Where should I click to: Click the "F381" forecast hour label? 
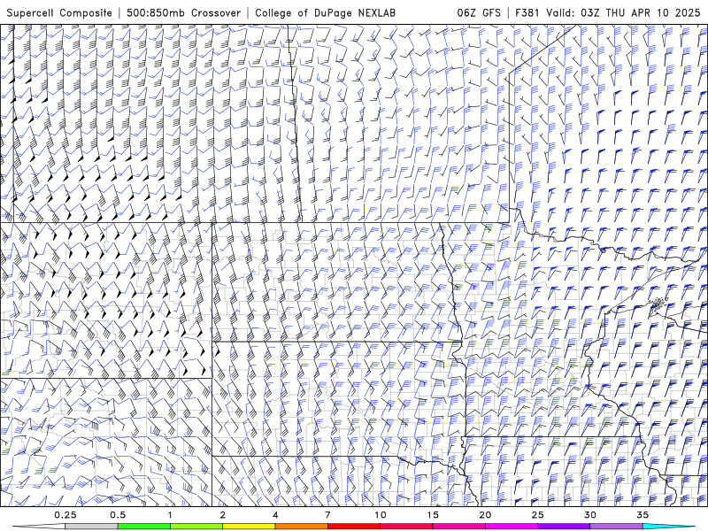527,13
